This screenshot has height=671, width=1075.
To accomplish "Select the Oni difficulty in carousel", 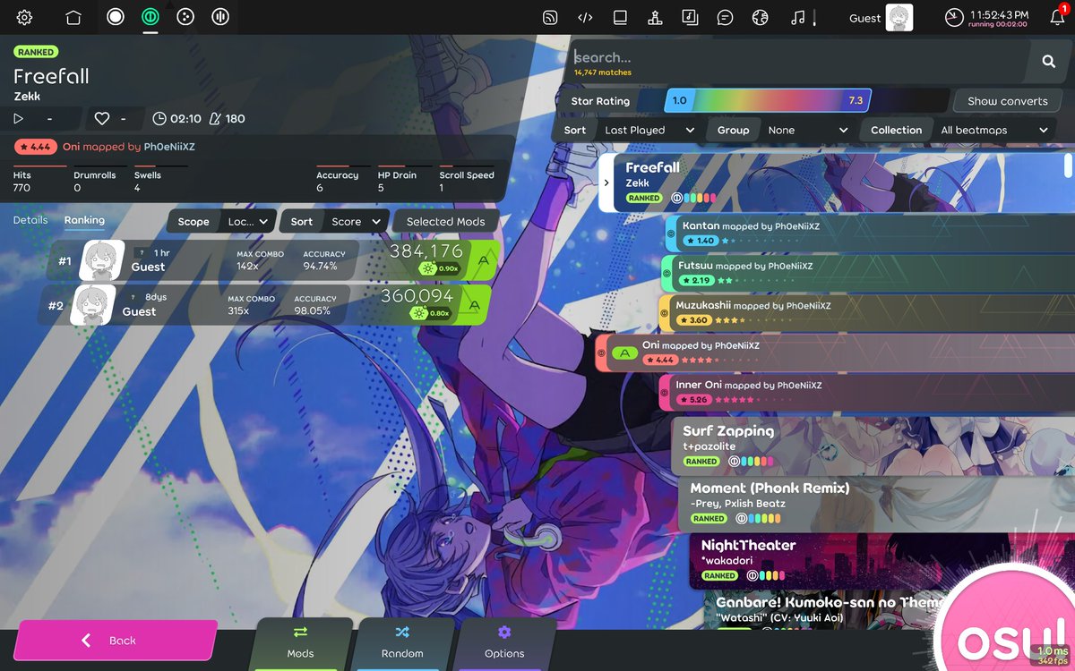I will [834, 352].
